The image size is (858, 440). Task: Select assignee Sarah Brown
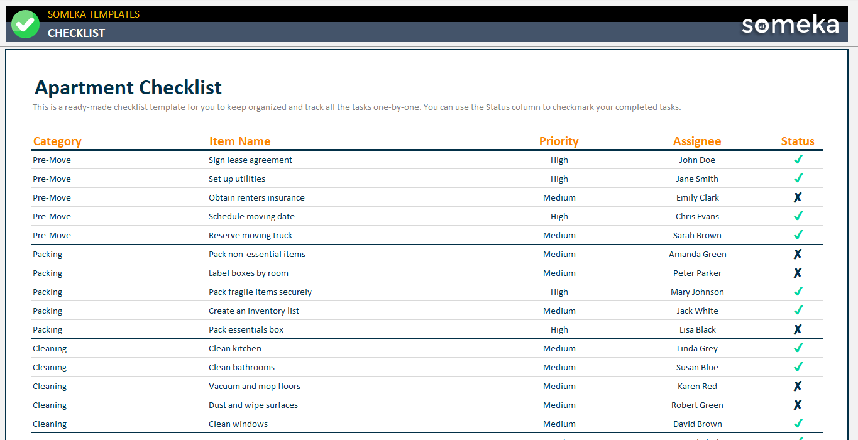point(697,235)
